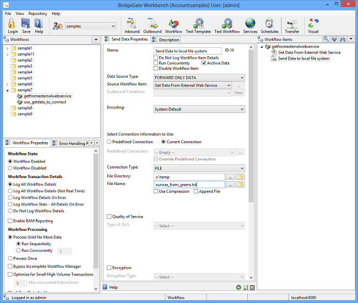This screenshot has width=358, height=303.
Task: Click the File Directory browse button
Action: [x=230, y=177]
